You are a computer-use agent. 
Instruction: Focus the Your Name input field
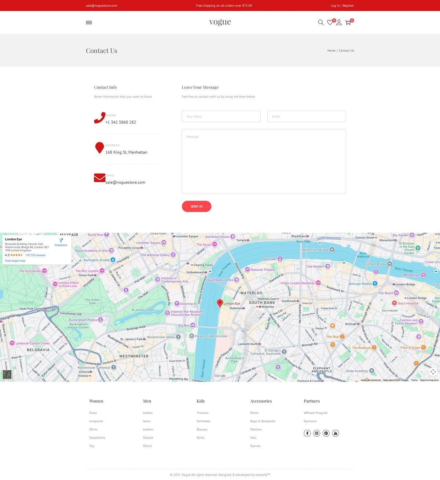[x=221, y=117]
